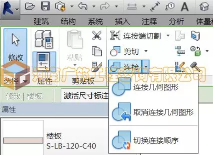Expand the 粘贴 dropdown arrow
This screenshot has width=213, height=155.
(x=75, y=65)
